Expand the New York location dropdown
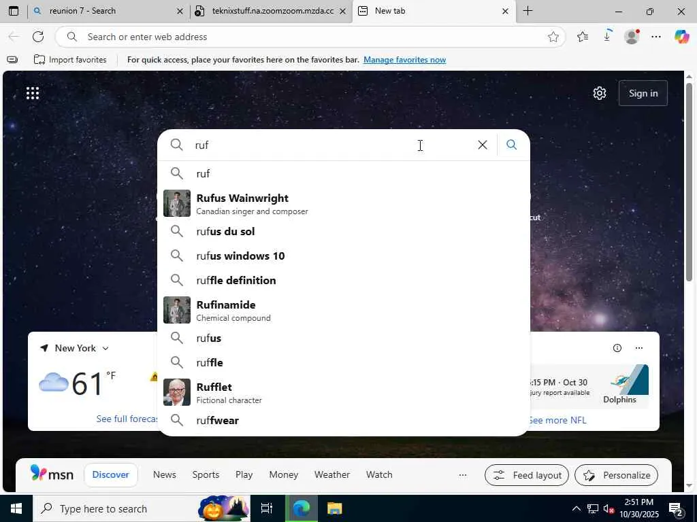This screenshot has width=697, height=522. coord(106,349)
